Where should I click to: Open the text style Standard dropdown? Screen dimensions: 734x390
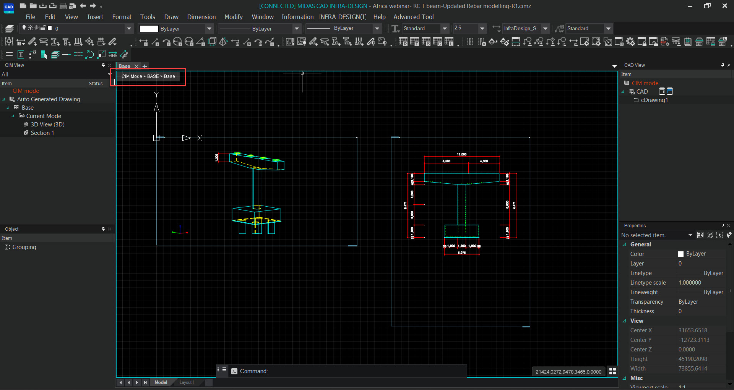click(445, 28)
